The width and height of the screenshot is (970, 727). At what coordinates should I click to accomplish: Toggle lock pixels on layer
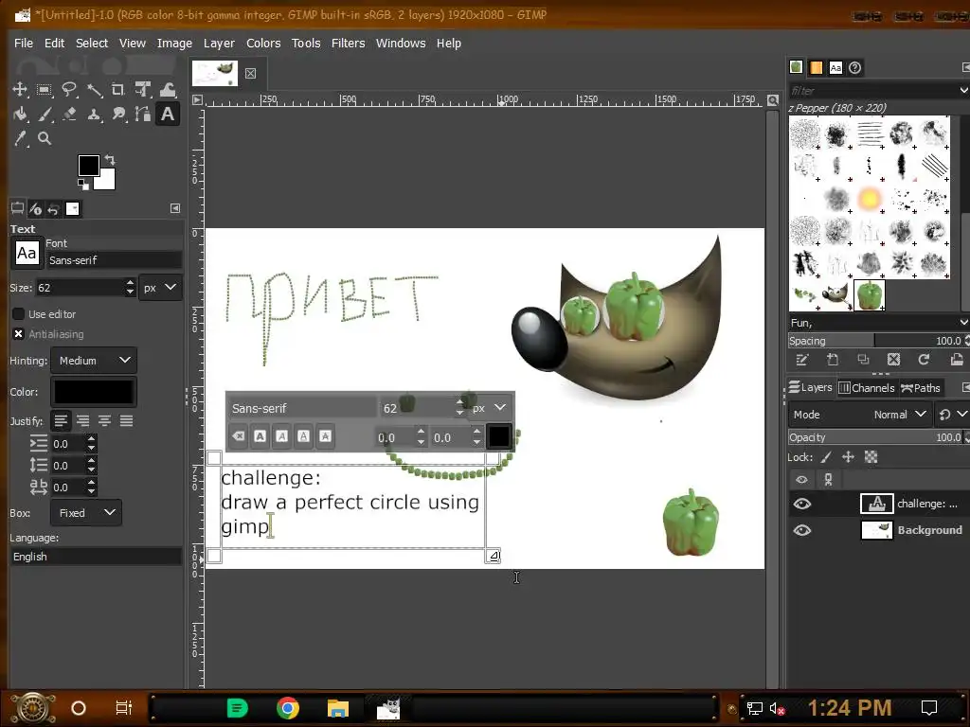click(826, 457)
